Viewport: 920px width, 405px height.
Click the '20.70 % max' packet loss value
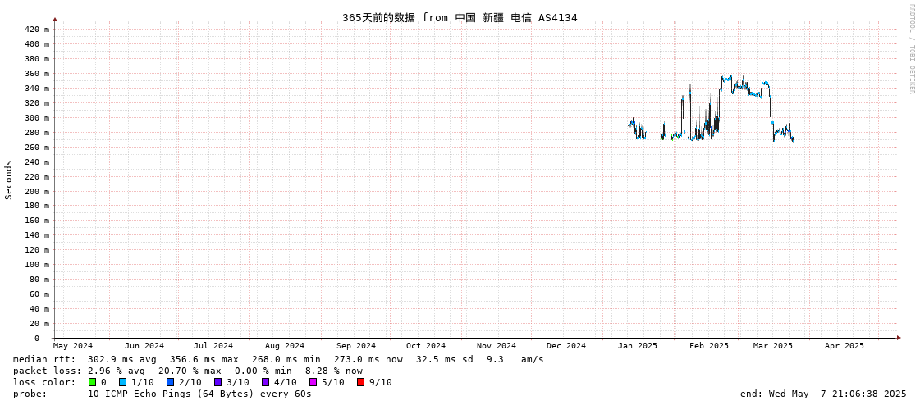point(190,371)
